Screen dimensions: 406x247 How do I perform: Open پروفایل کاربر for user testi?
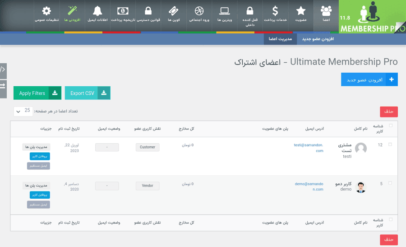point(40,156)
